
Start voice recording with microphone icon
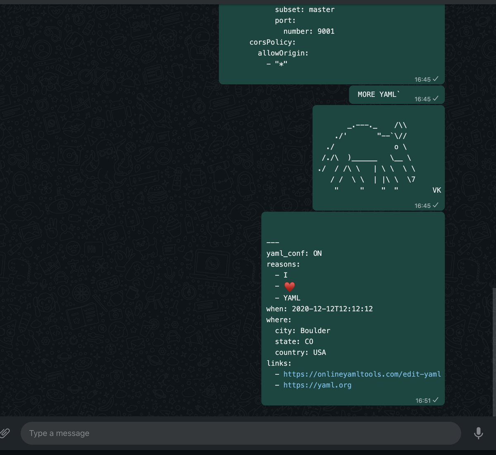tap(478, 433)
